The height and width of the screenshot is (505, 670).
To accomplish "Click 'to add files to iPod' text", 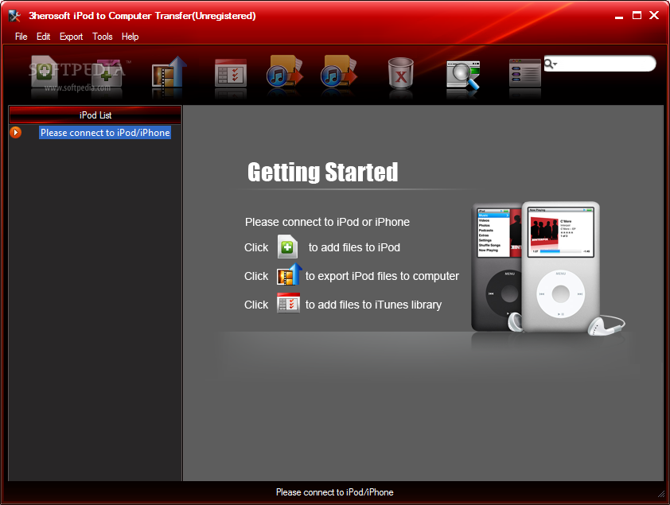I will pyautogui.click(x=354, y=247).
